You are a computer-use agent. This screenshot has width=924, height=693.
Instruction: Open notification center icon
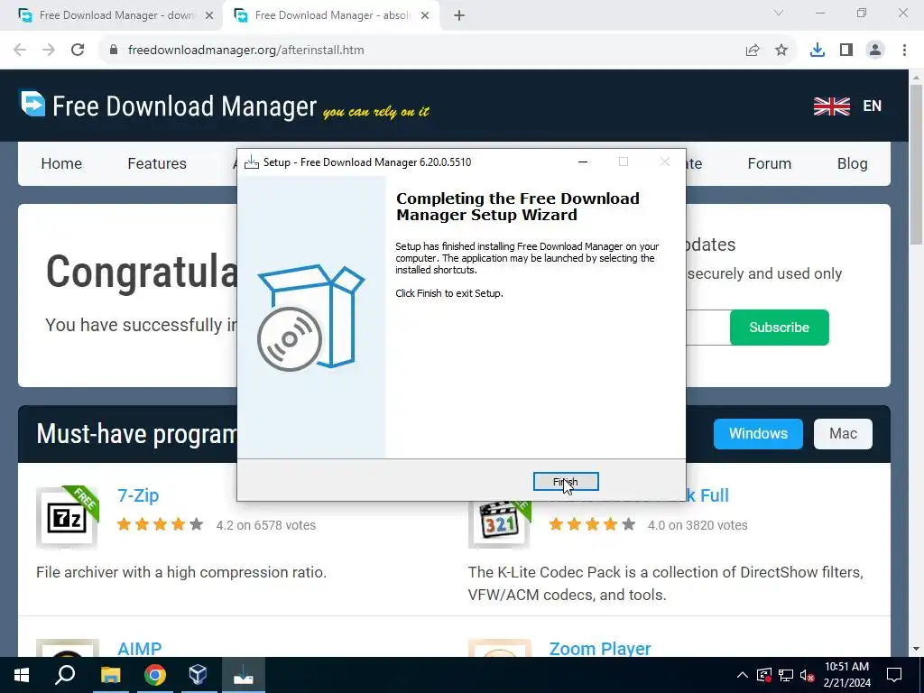[894, 675]
